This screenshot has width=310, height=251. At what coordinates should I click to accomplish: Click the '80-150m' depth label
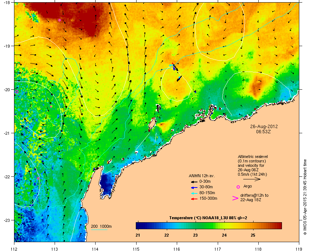coord(207,193)
